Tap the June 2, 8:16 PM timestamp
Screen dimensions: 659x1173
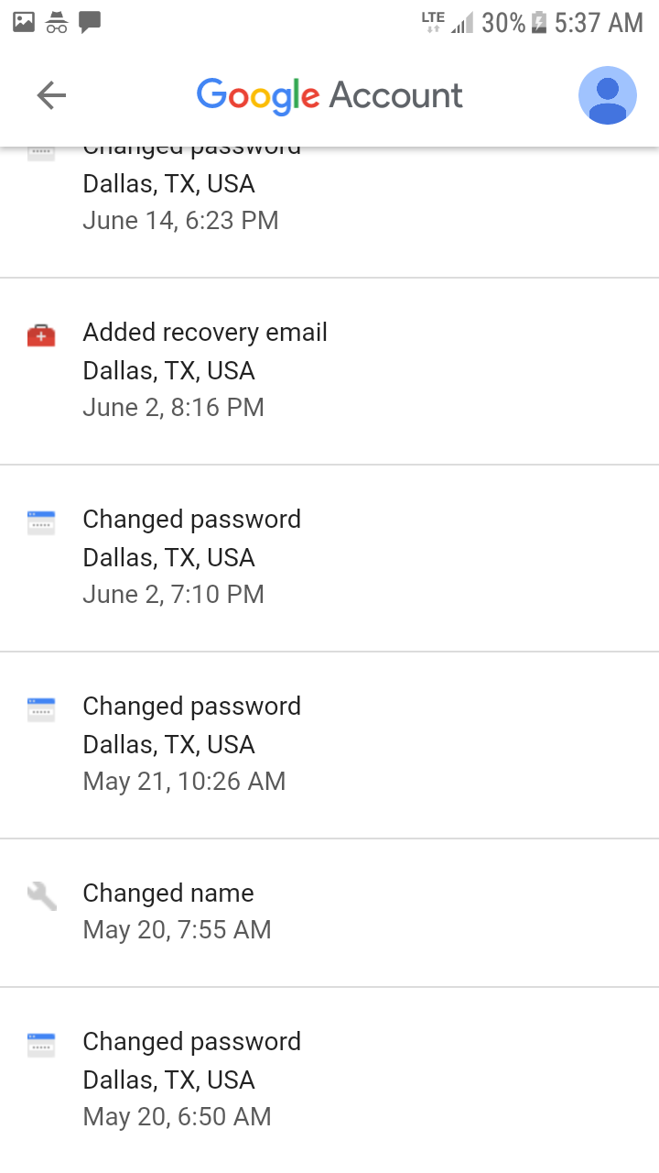coord(173,408)
